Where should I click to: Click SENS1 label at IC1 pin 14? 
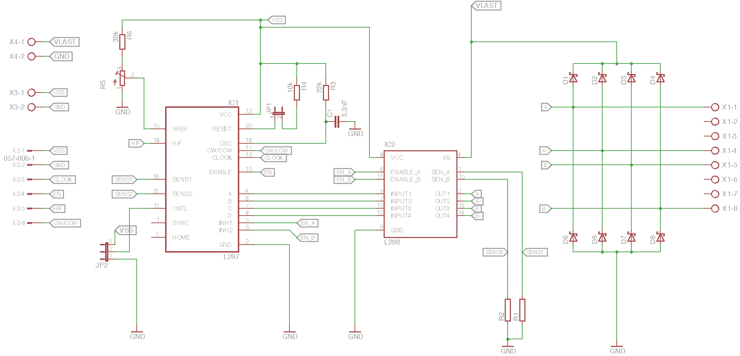[x=124, y=180]
